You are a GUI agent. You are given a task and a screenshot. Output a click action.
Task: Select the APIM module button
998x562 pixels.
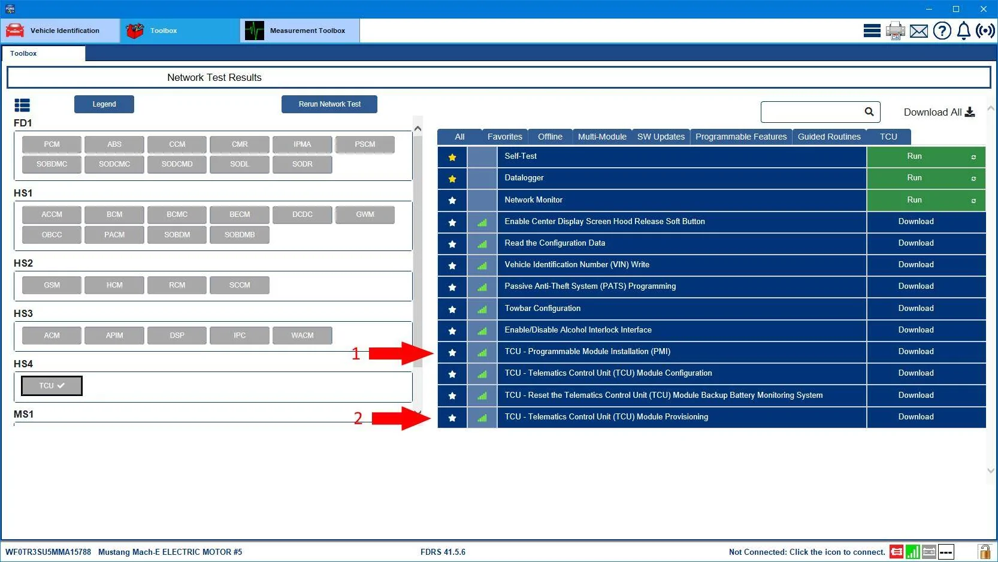point(114,336)
